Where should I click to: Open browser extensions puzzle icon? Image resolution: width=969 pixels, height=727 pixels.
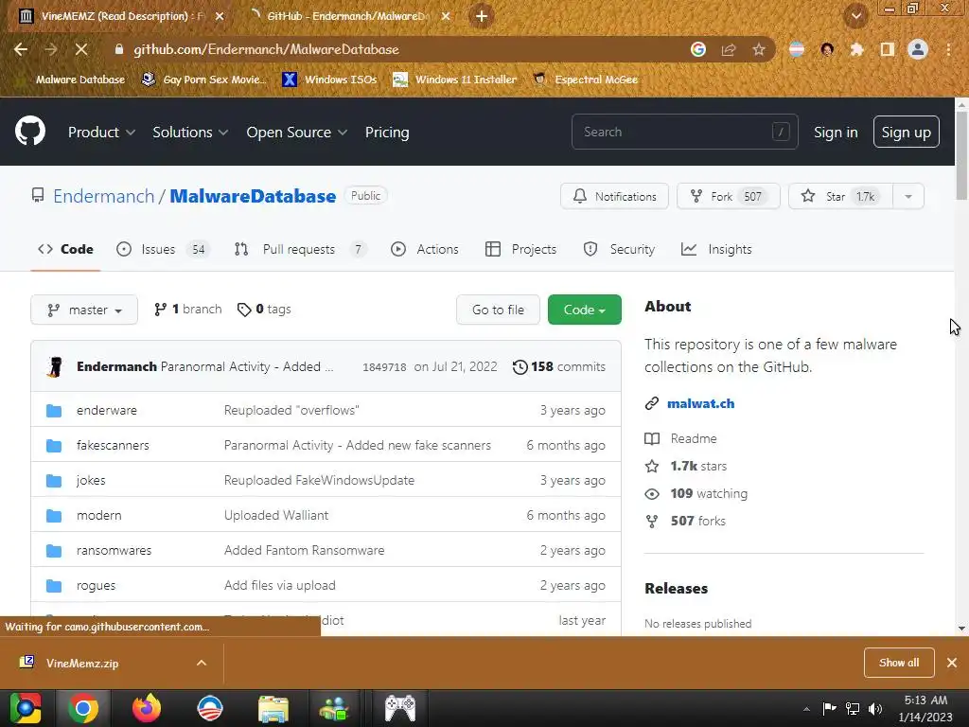(856, 49)
